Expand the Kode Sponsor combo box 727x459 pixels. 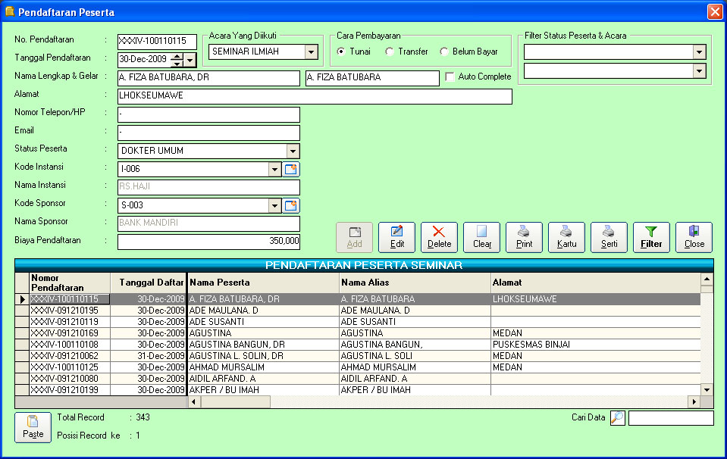point(274,205)
